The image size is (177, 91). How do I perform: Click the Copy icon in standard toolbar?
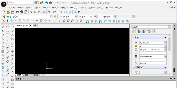tap(35, 12)
